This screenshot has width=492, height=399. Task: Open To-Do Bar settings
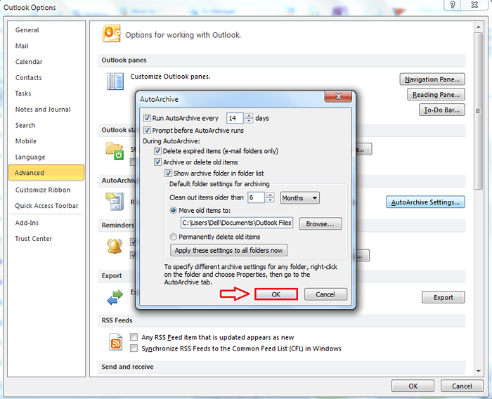click(x=442, y=110)
